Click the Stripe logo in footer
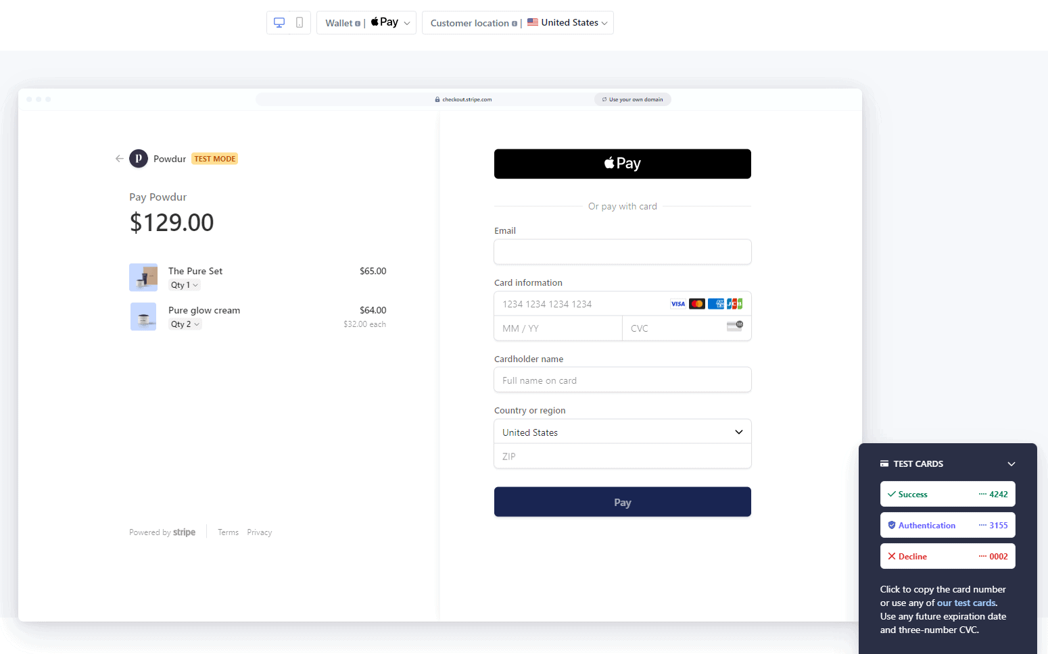The image size is (1048, 654). (184, 532)
